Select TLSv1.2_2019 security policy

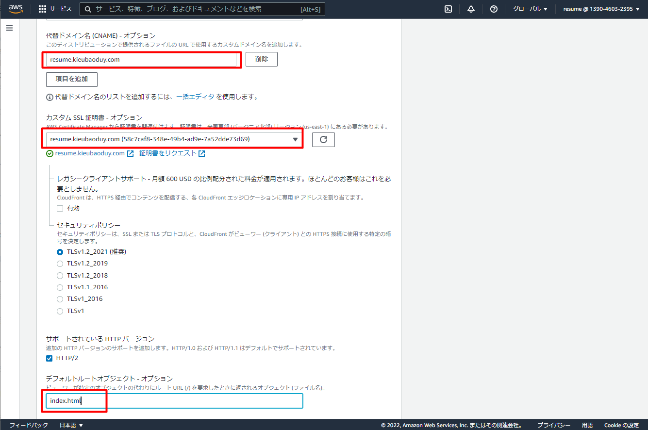(60, 264)
